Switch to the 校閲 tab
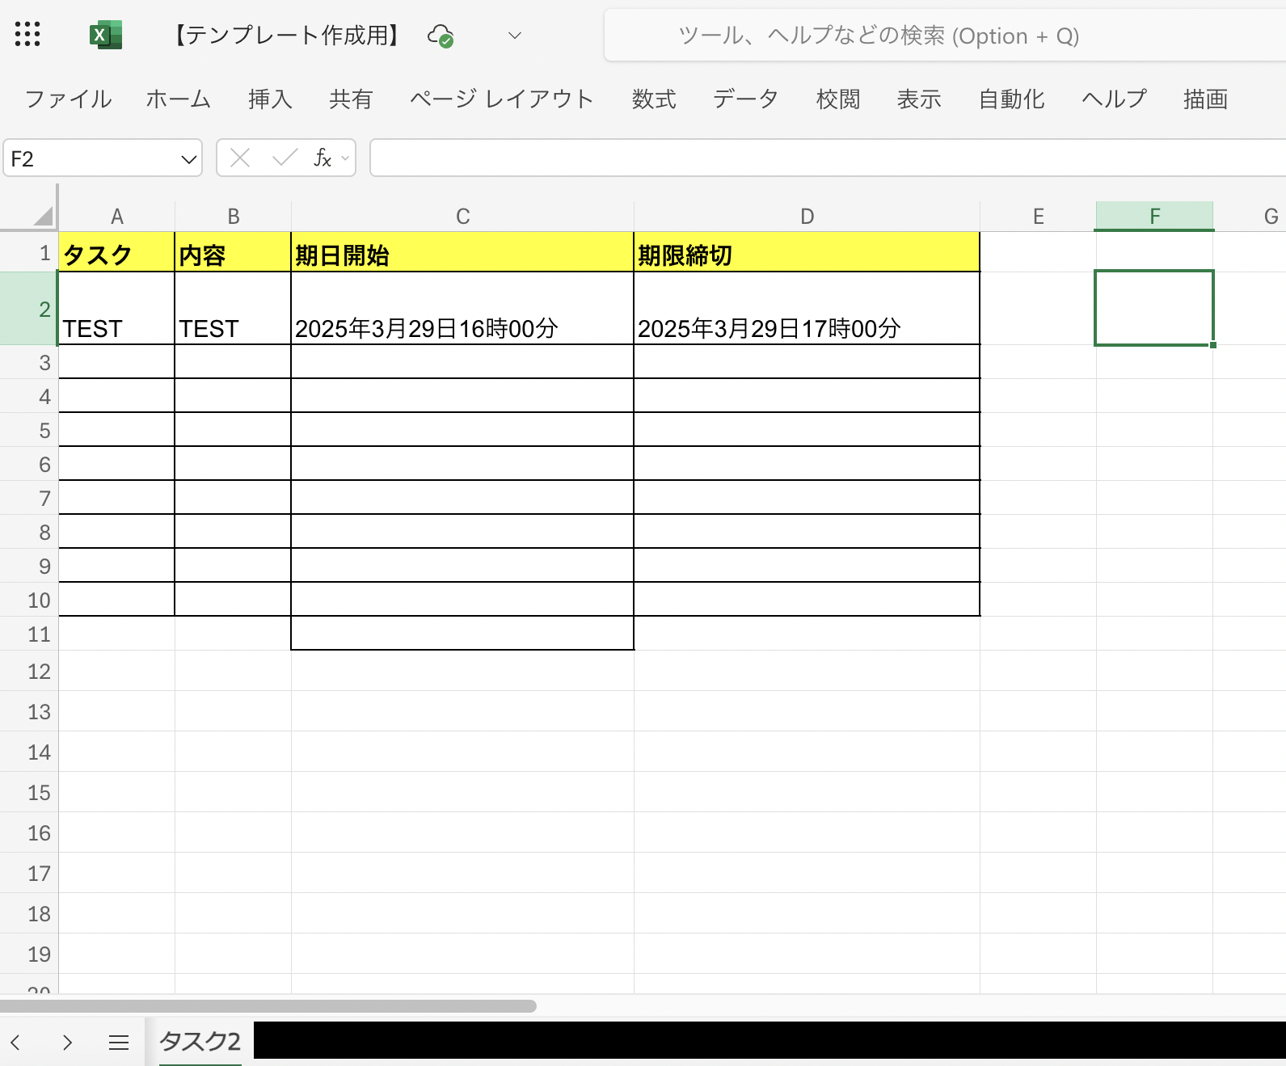This screenshot has width=1286, height=1066. coord(838,99)
